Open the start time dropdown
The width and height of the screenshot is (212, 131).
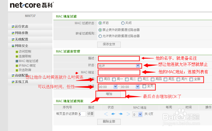click(108, 87)
